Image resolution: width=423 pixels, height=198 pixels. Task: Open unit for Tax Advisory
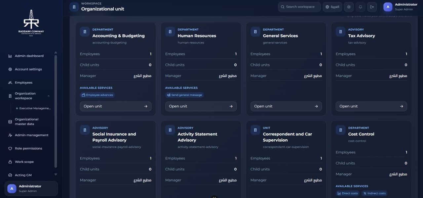[371, 106]
